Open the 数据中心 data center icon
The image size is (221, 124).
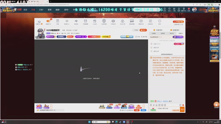coord(67,21)
